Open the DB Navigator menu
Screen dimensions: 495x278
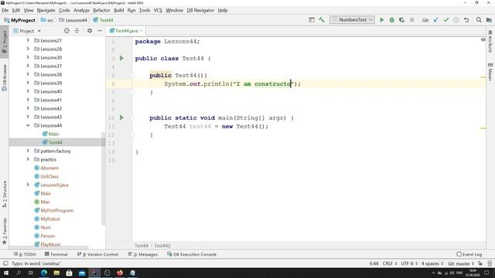(200, 10)
